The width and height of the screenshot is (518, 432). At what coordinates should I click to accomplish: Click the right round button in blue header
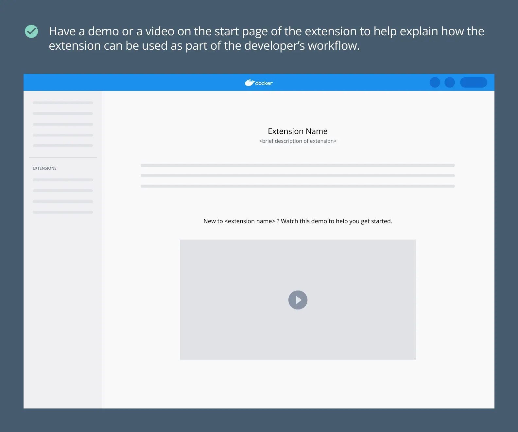[450, 82]
